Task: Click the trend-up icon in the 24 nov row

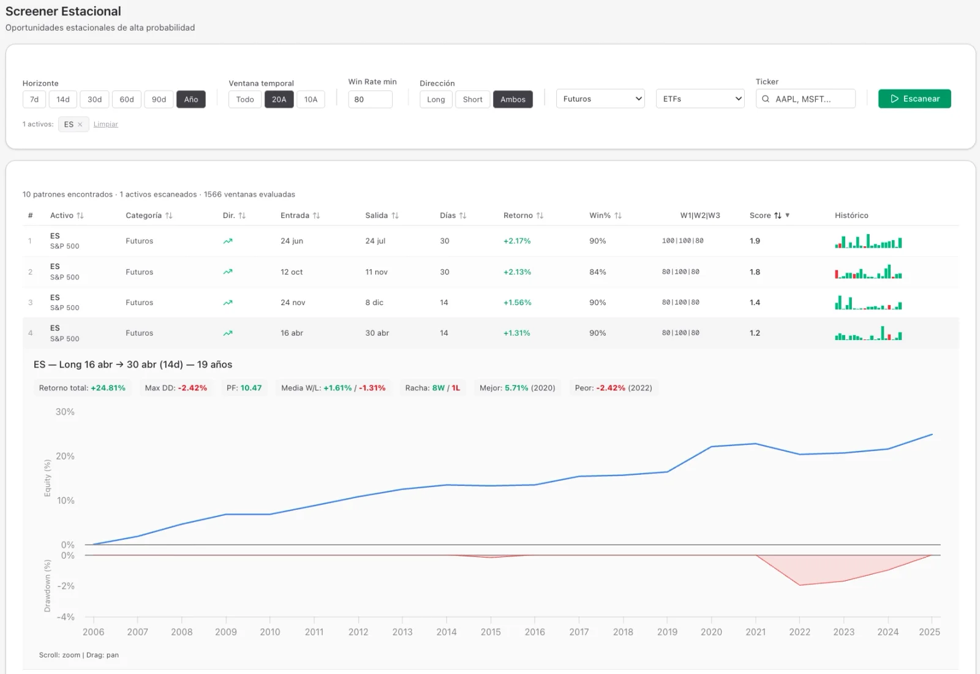Action: [x=228, y=303]
